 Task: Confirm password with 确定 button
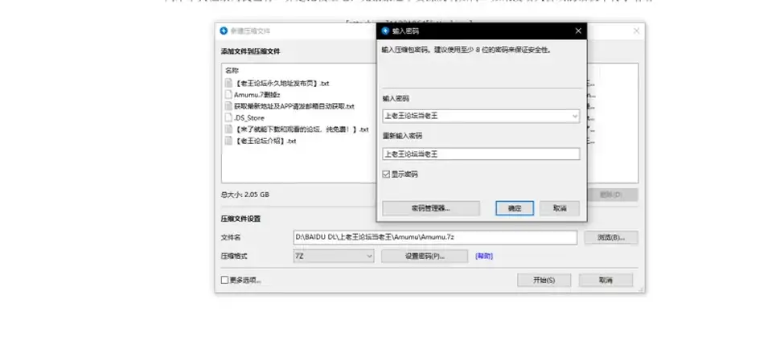coord(515,207)
